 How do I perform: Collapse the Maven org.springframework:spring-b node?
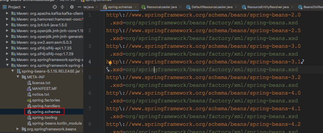pyautogui.click(x=8, y=65)
